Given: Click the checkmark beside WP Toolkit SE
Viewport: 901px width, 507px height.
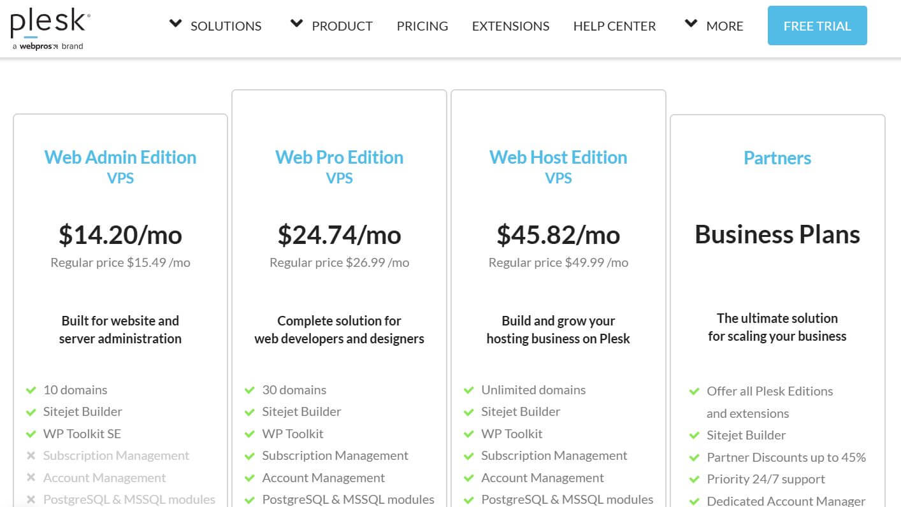Looking at the screenshot, I should click(29, 433).
